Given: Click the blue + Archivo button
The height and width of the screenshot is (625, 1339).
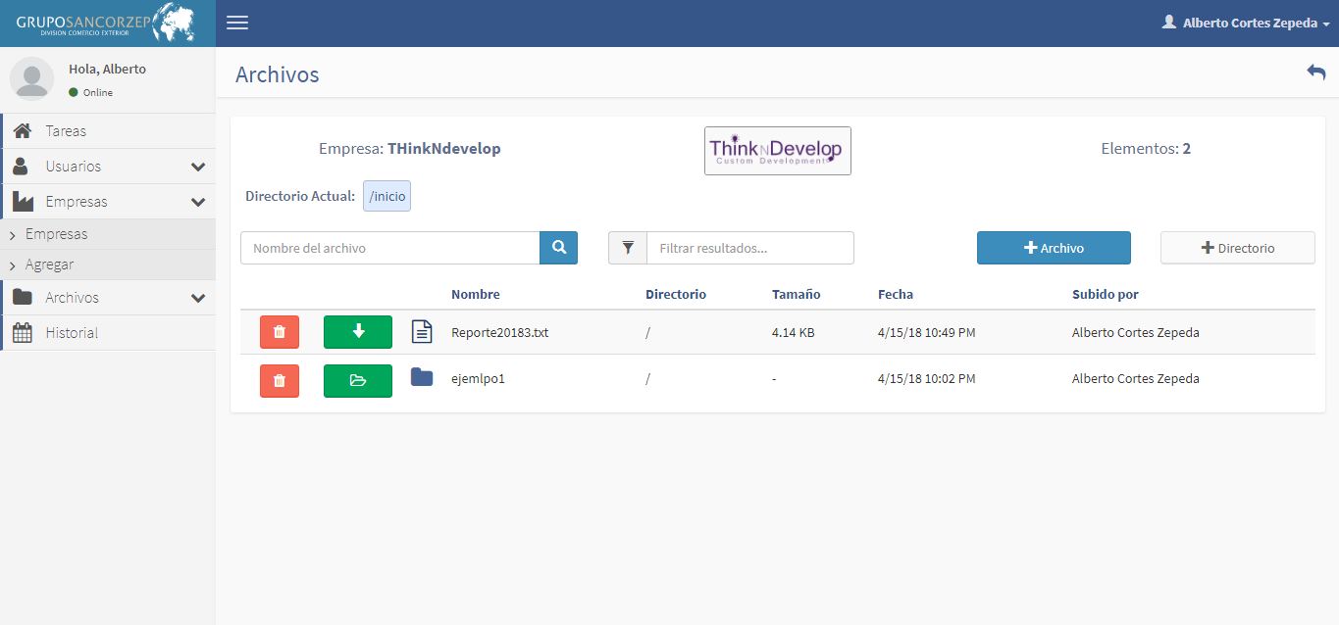Looking at the screenshot, I should tap(1054, 248).
